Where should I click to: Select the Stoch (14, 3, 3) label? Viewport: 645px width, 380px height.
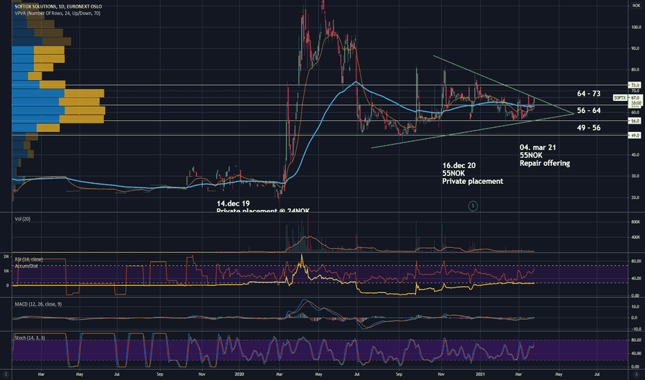[x=30, y=338]
